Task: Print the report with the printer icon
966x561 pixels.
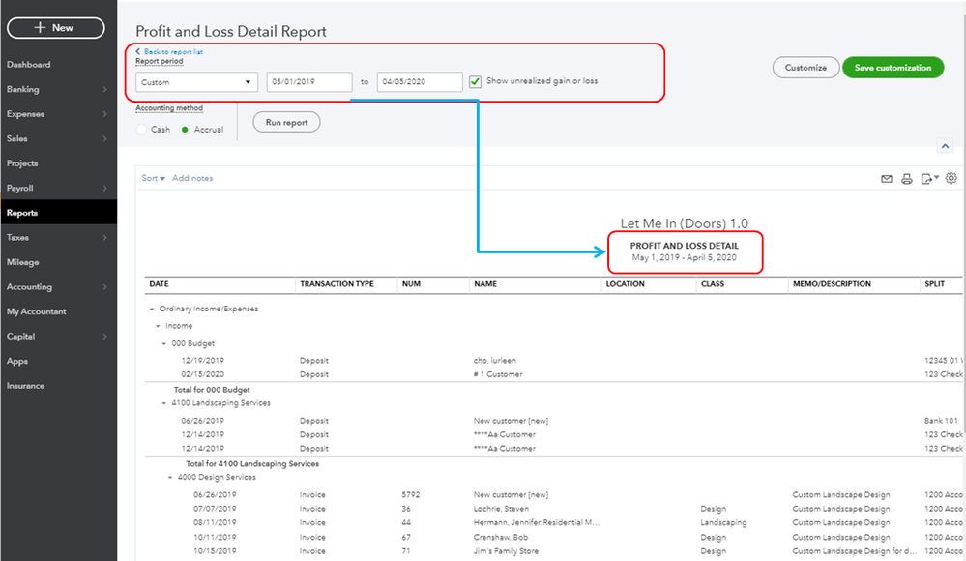Action: (x=906, y=179)
